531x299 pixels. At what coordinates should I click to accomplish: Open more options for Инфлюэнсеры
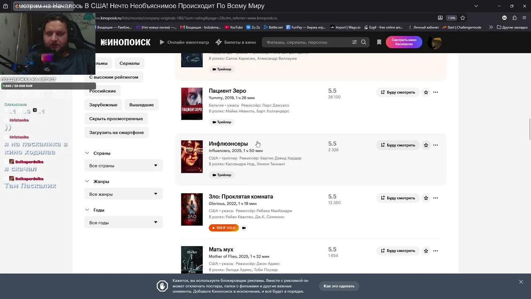click(x=436, y=145)
